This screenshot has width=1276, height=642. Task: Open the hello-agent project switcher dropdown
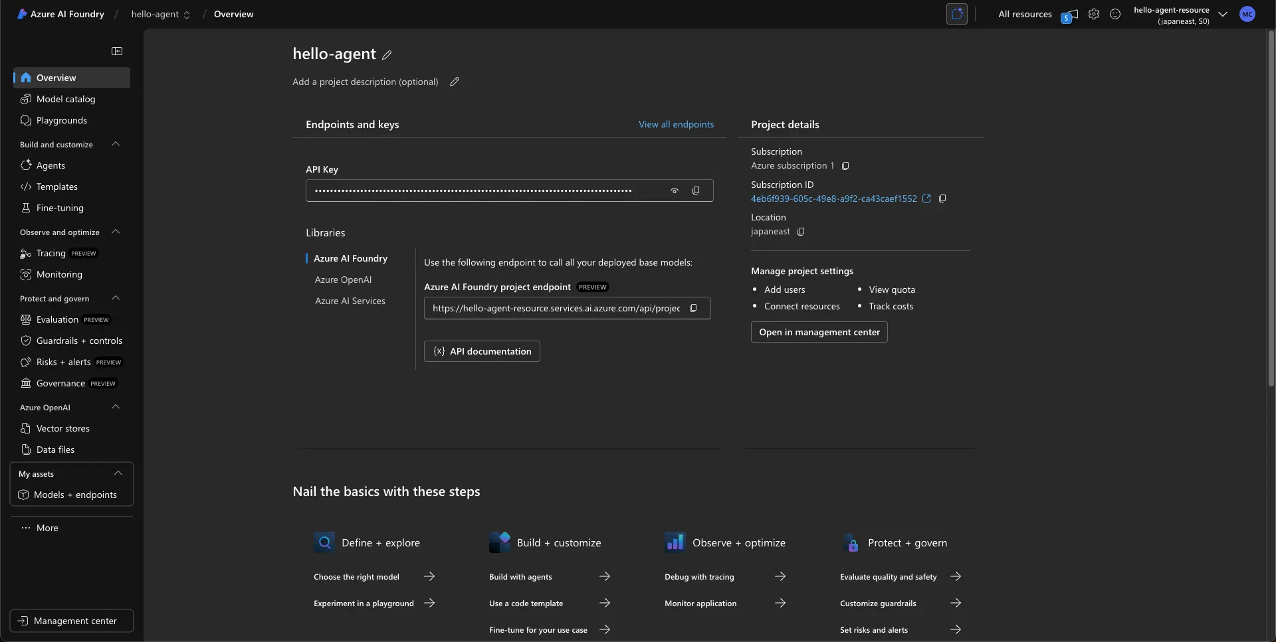pos(161,14)
